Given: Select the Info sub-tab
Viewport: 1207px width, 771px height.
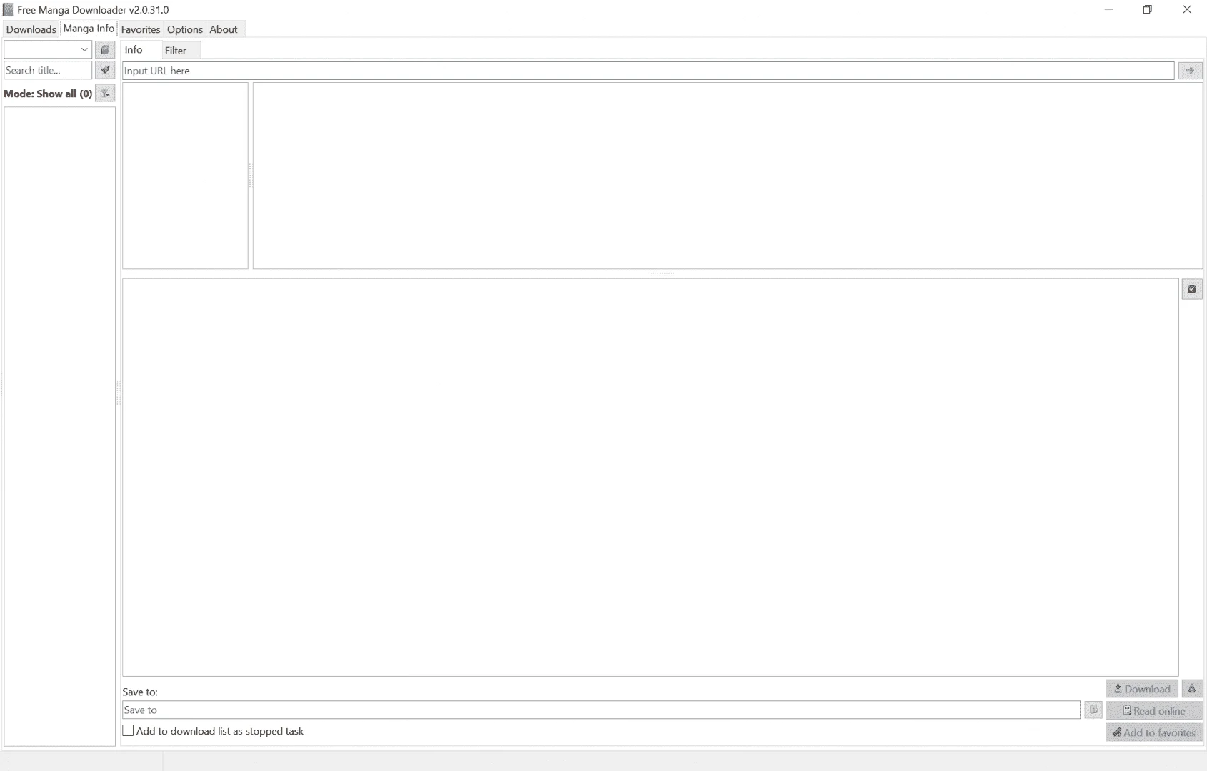Looking at the screenshot, I should pyautogui.click(x=134, y=49).
